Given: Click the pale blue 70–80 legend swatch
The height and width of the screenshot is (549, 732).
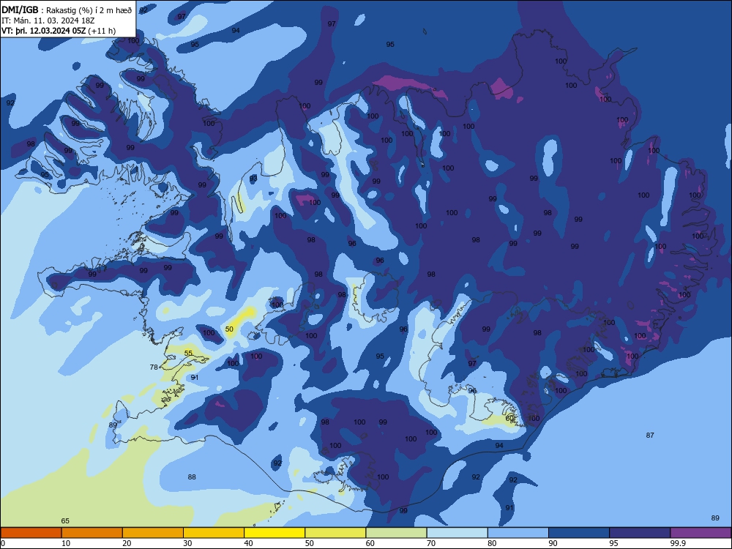Looking at the screenshot, I should pyautogui.click(x=457, y=533).
